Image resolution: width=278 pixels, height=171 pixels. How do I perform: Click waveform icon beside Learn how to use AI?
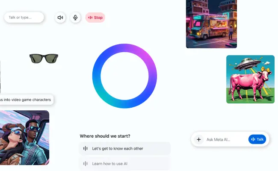(86, 164)
